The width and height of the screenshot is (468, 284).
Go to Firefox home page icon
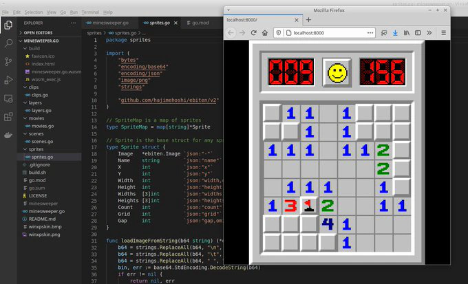tap(265, 33)
